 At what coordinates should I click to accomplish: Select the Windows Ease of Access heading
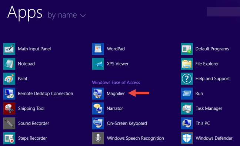116,82
